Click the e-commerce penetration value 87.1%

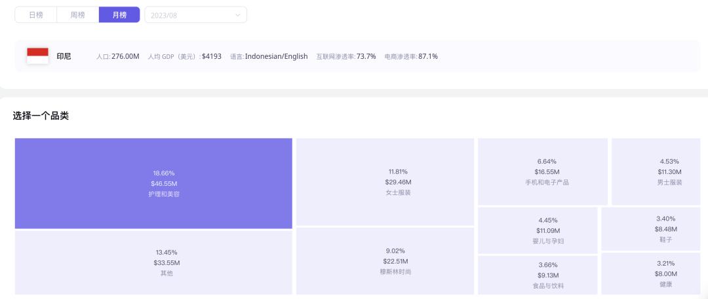(428, 56)
